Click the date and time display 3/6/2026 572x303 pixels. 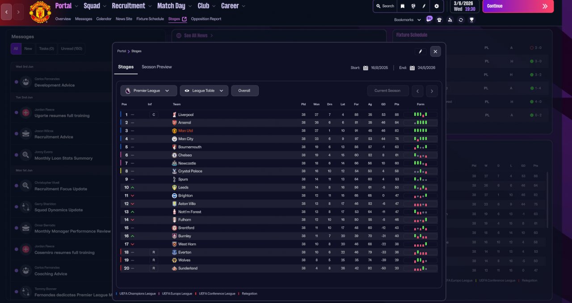coord(465,6)
